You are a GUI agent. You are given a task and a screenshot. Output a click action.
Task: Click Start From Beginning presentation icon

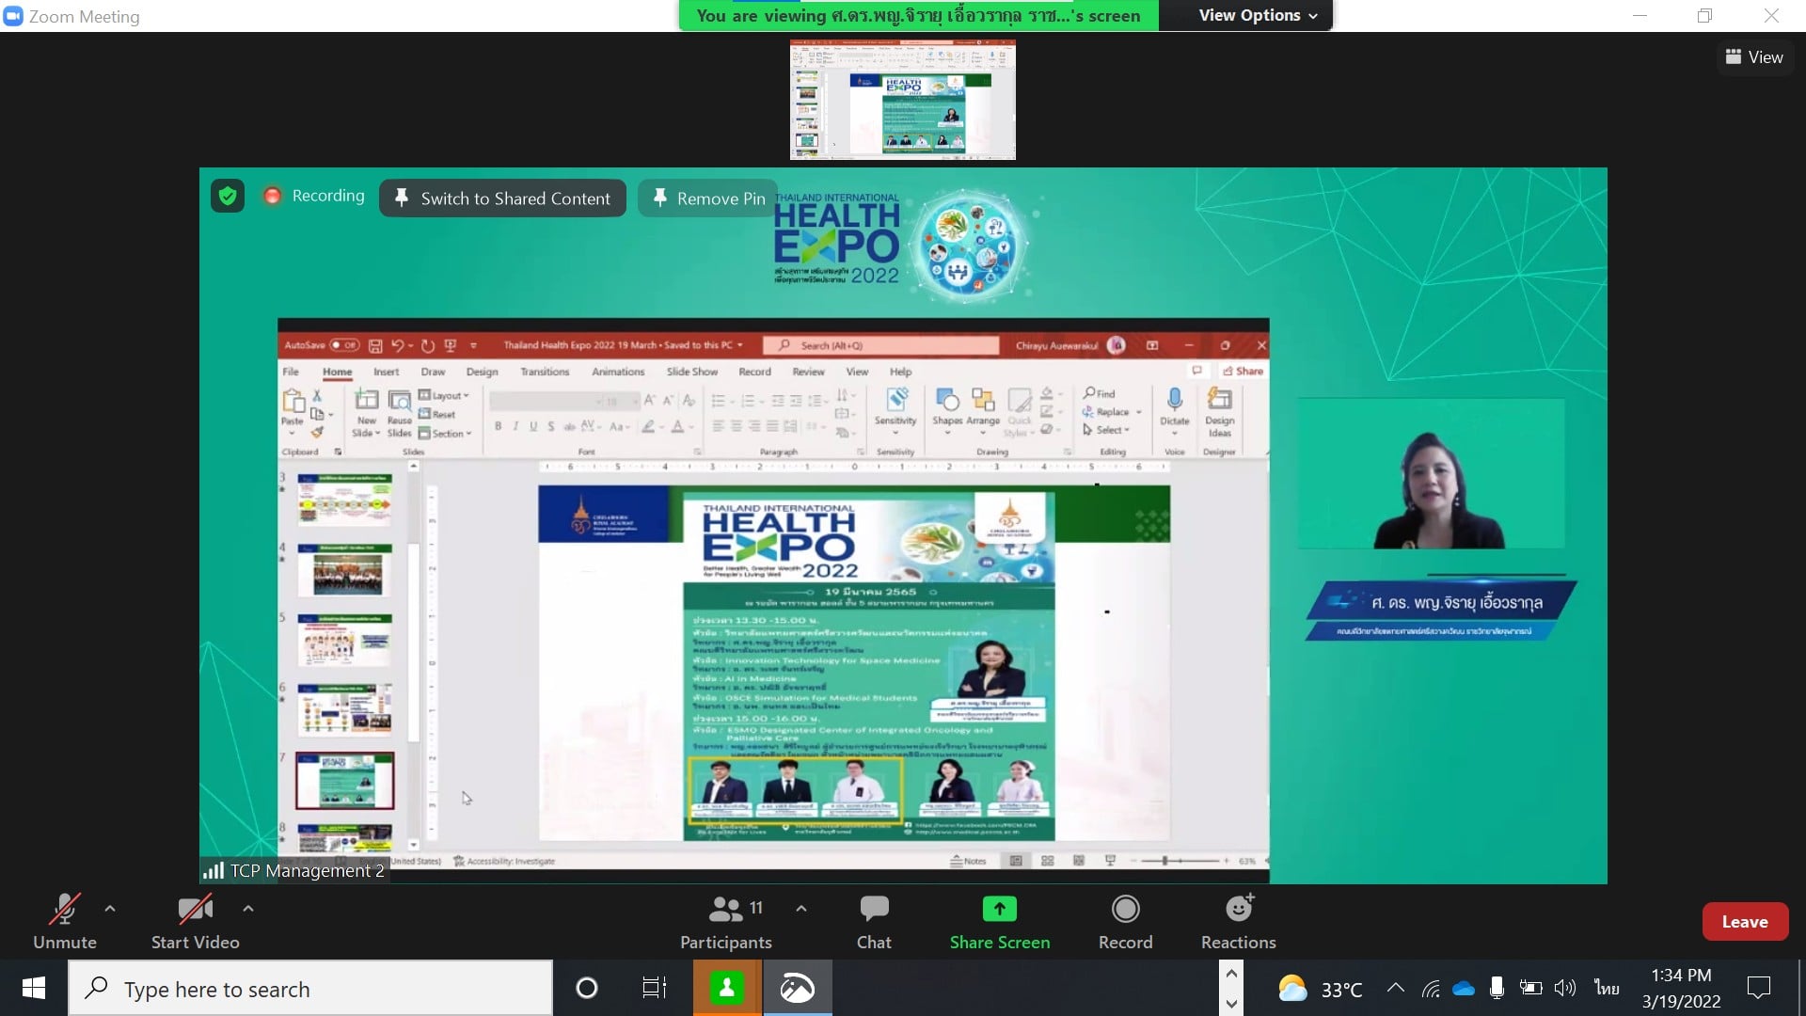[451, 345]
